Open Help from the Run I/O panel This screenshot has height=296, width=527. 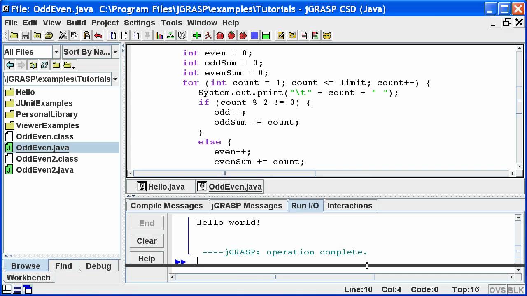147,259
